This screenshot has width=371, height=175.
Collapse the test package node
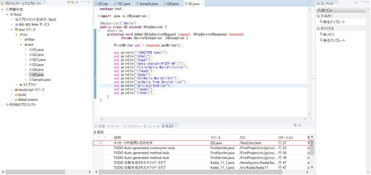click(x=21, y=44)
